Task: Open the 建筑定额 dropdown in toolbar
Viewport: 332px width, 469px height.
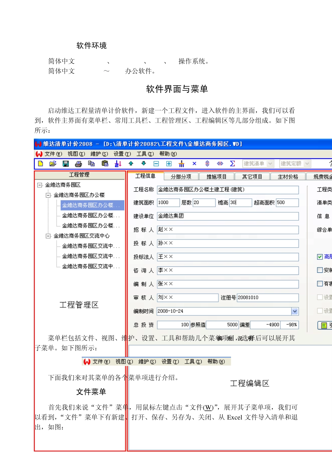Action: click(307, 163)
